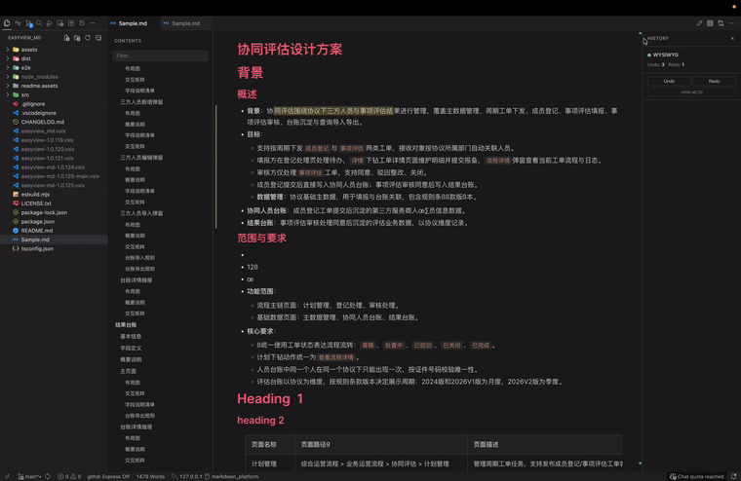Open README.md file in explorer
The width and height of the screenshot is (741, 481).
coord(36,231)
